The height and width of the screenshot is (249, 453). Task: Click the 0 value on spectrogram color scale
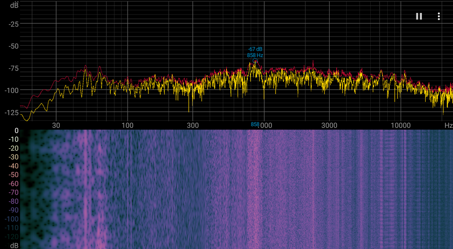coord(17,131)
